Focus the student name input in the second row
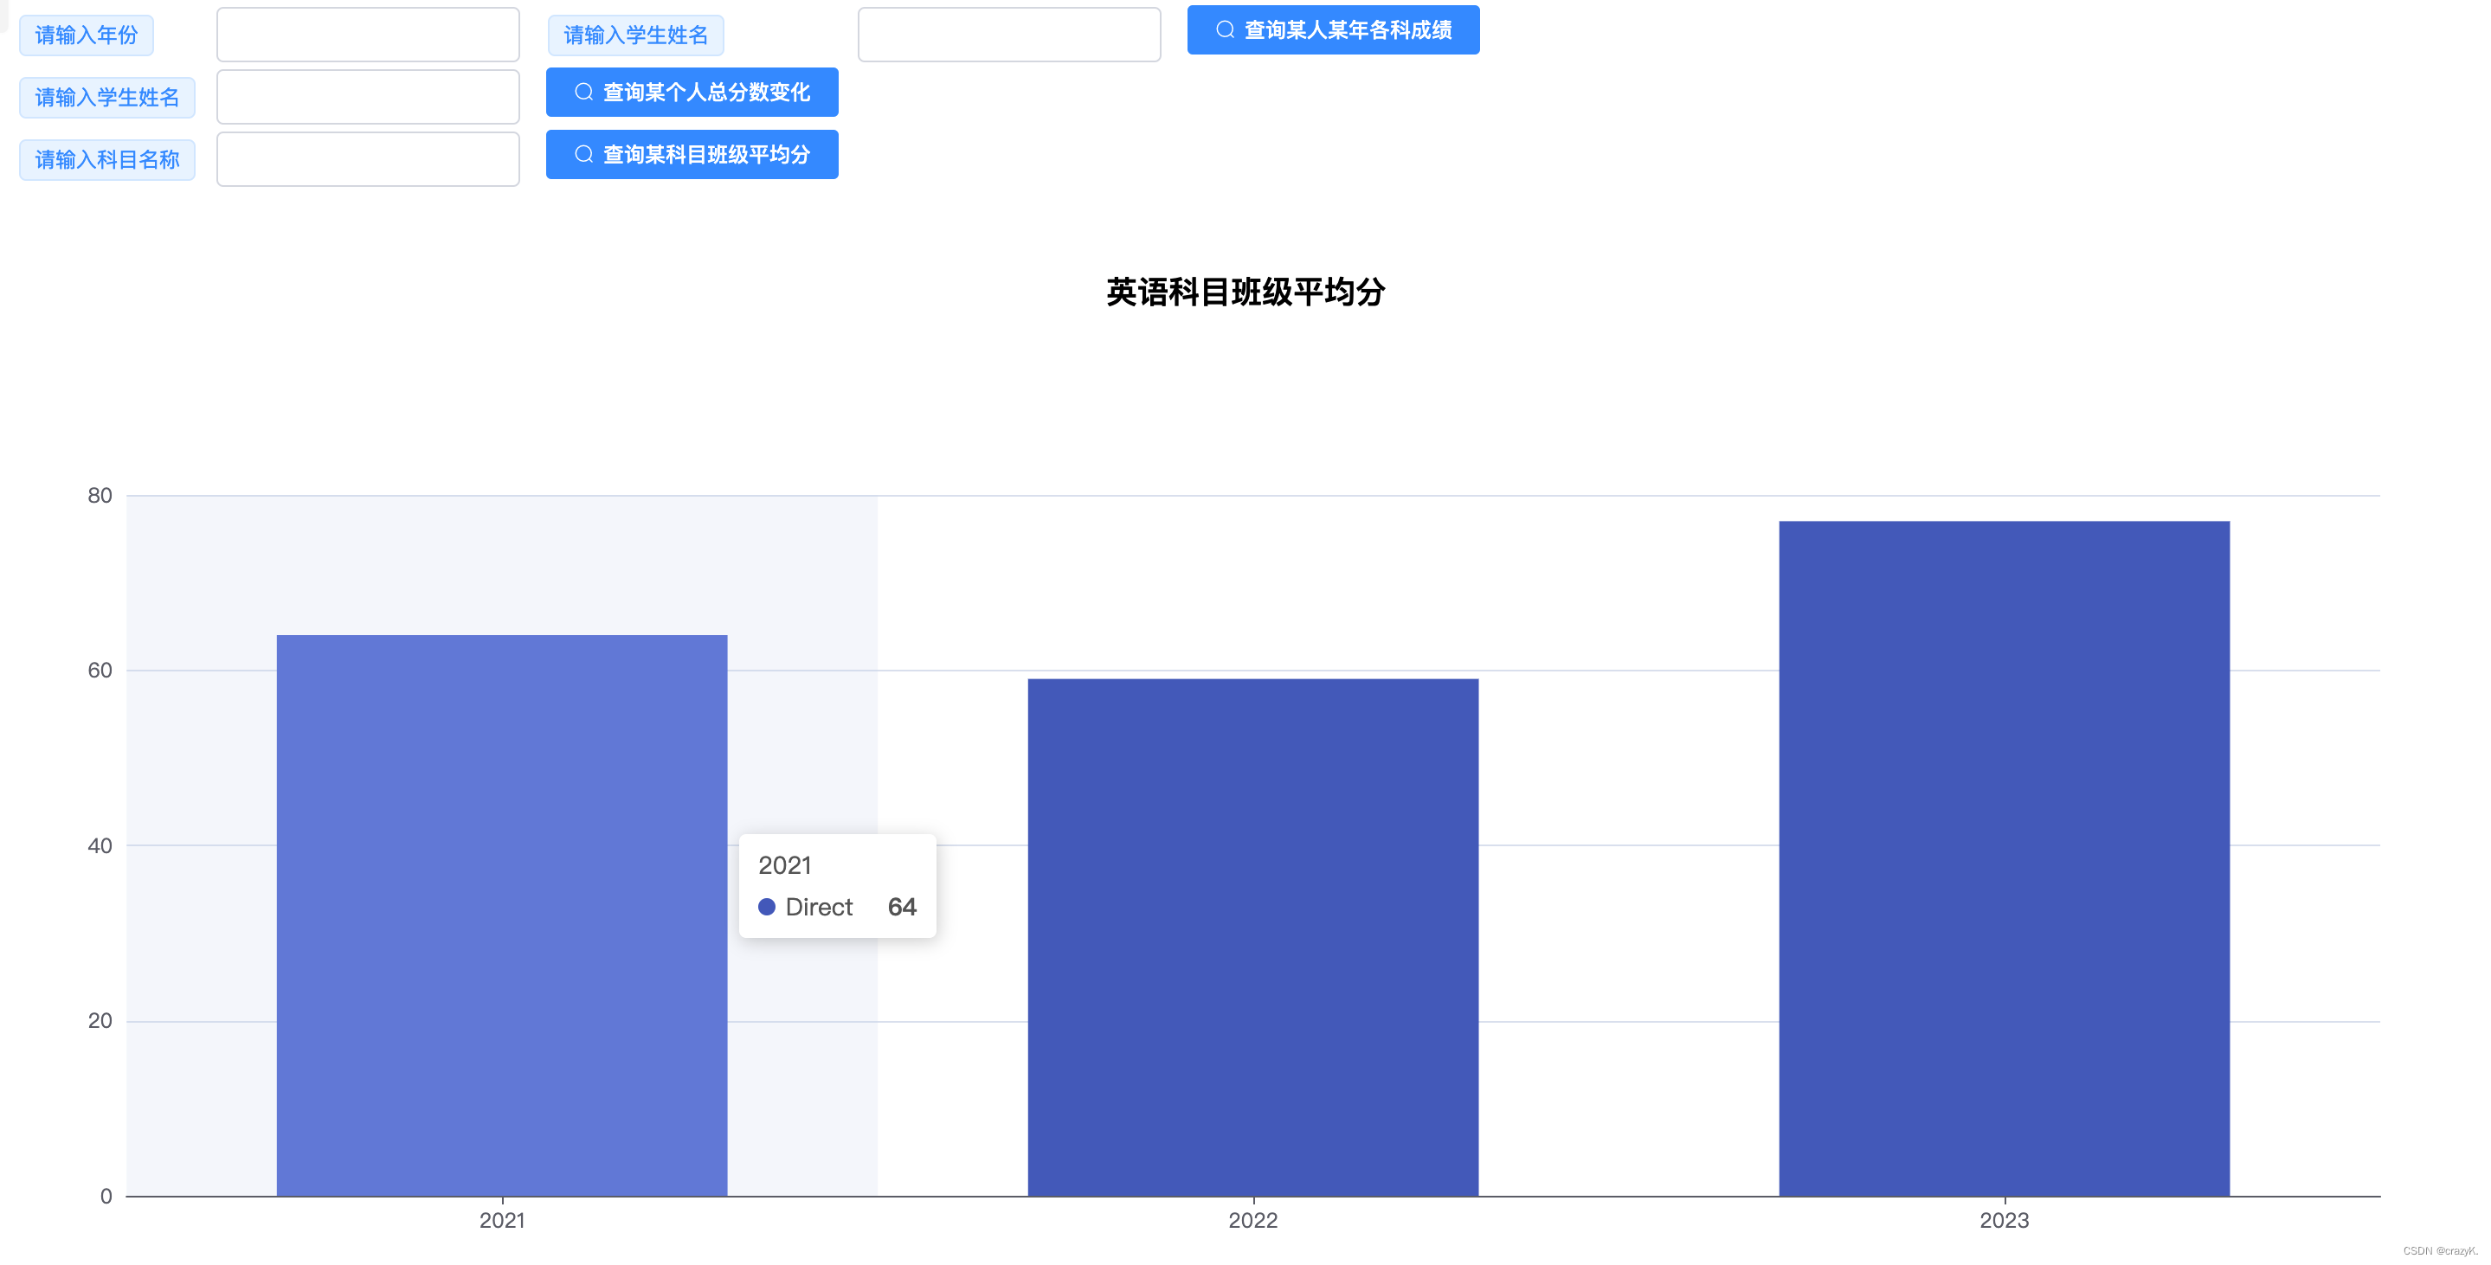This screenshot has width=2491, height=1265. (368, 97)
